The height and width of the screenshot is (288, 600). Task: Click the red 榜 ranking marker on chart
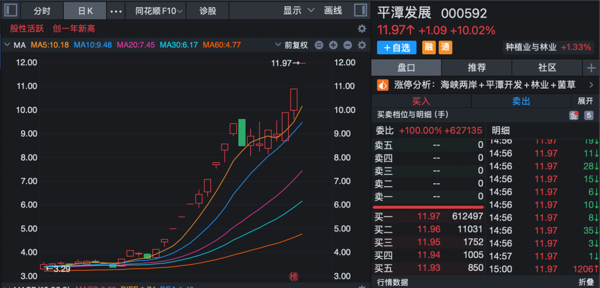(294, 276)
